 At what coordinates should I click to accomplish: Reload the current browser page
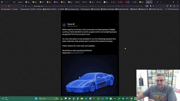9,6
